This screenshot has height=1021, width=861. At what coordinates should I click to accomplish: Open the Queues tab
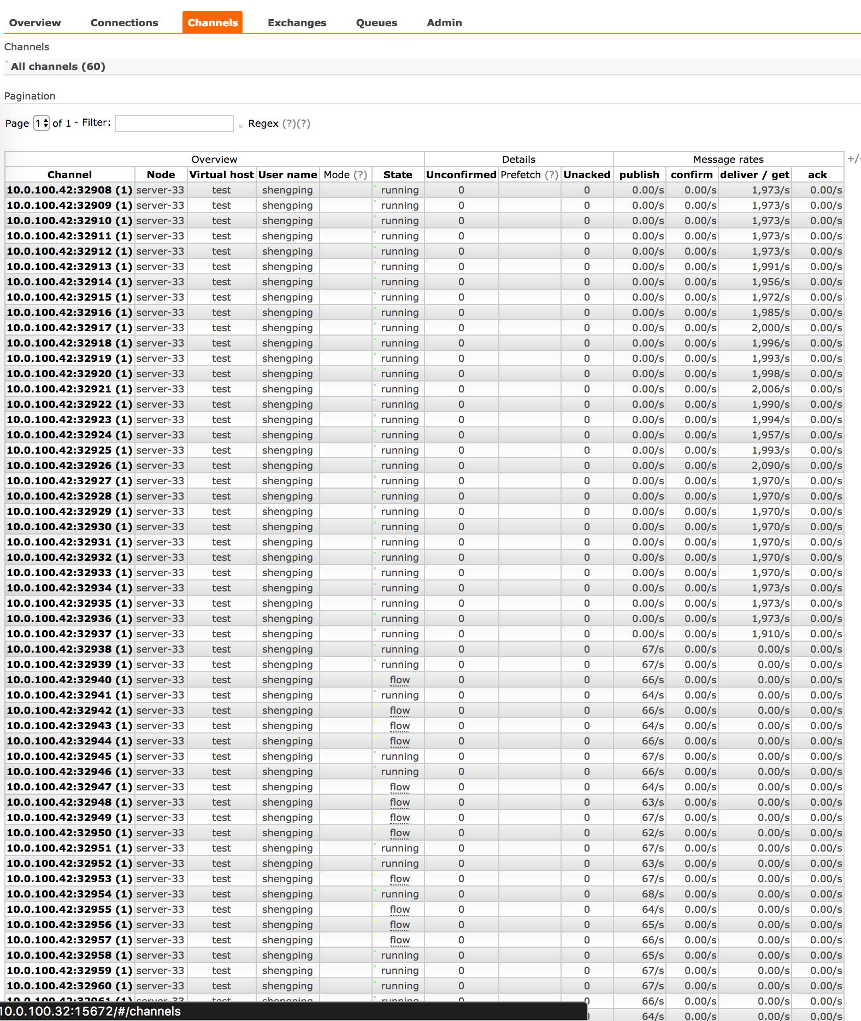pos(376,22)
